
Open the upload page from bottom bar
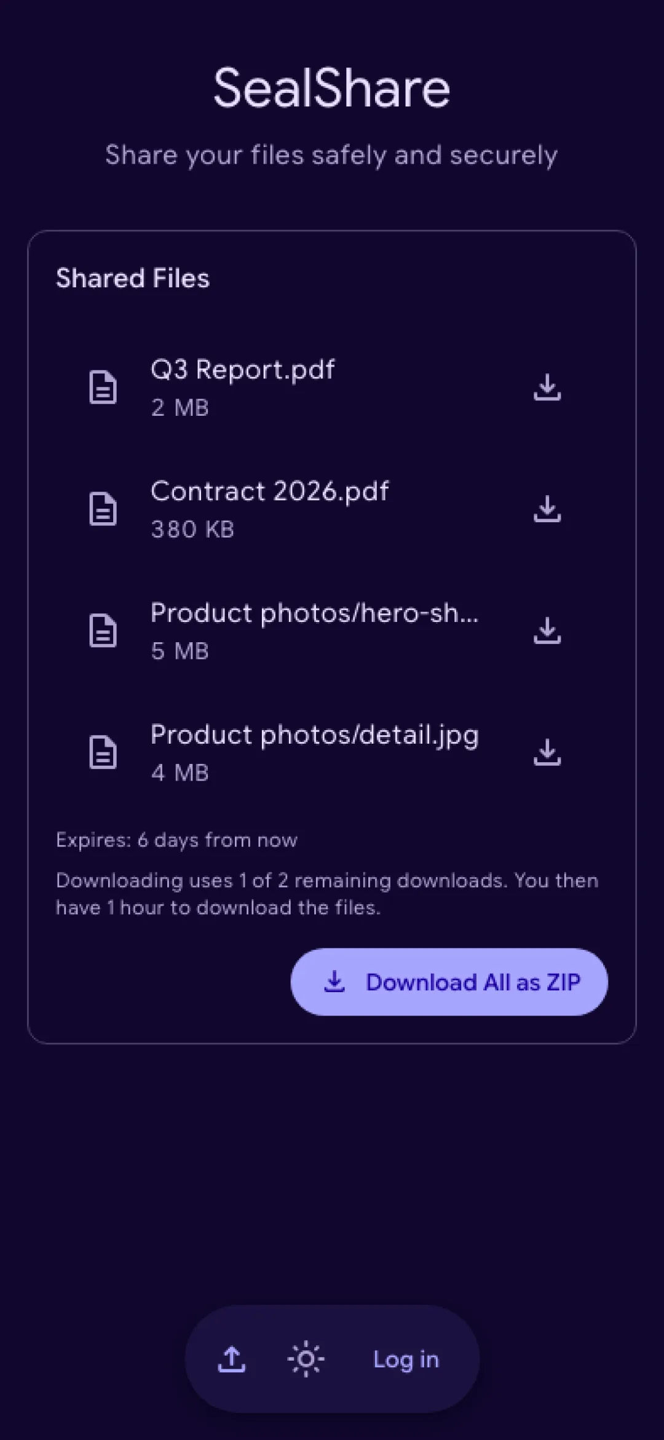tap(232, 1359)
